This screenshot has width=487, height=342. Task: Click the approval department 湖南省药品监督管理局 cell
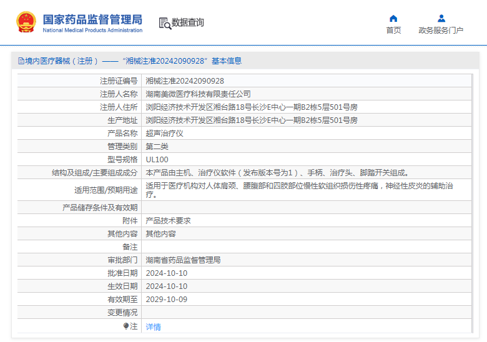pyautogui.click(x=306, y=260)
